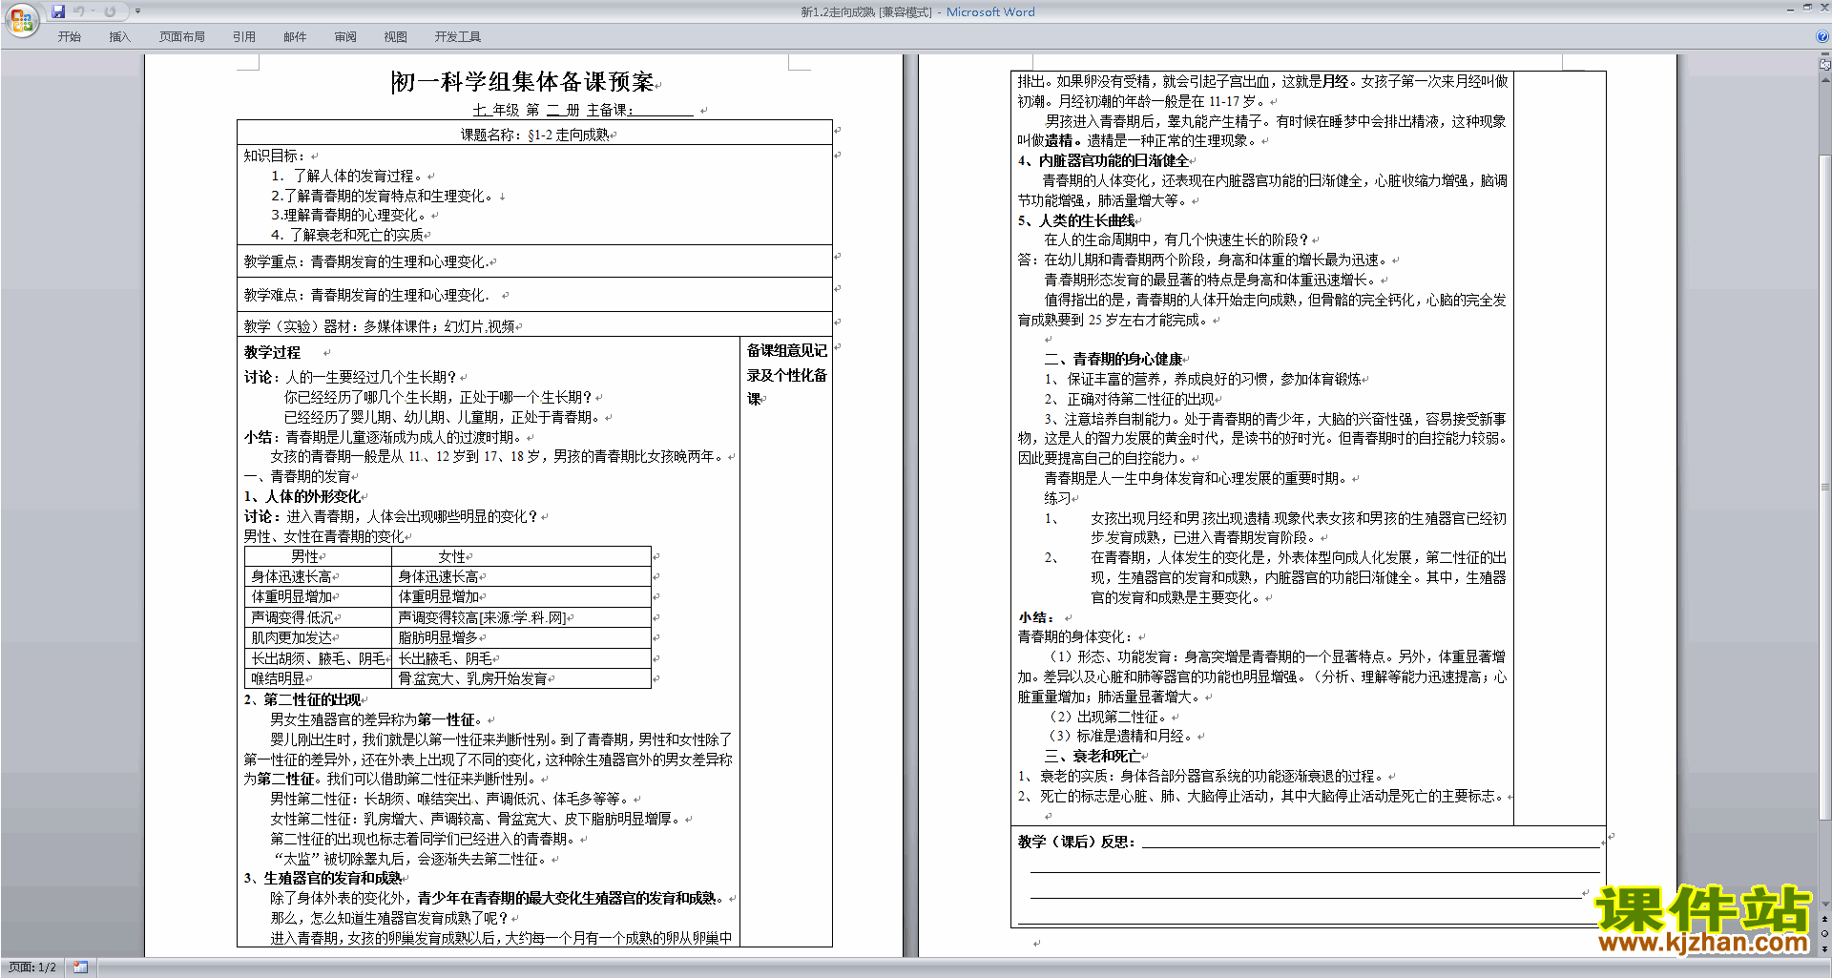Screen dimensions: 1832x978
Task: Expand the Customize Quick Access Toolbar menu
Action: 137,11
